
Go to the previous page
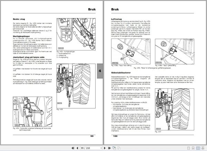tap(77, 148)
